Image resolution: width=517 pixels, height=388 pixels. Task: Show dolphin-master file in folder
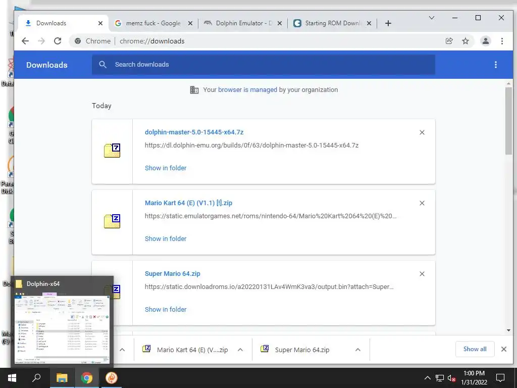pos(166,168)
